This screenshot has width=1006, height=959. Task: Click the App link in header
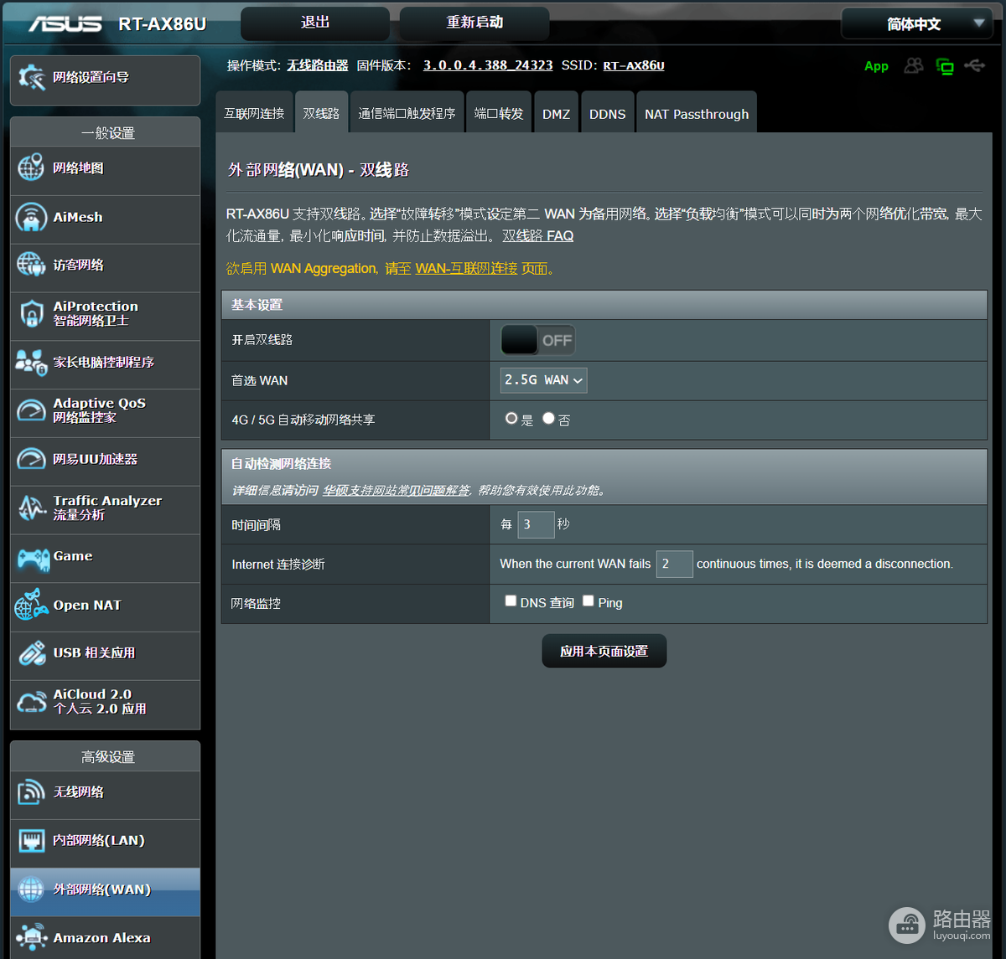[x=876, y=66]
